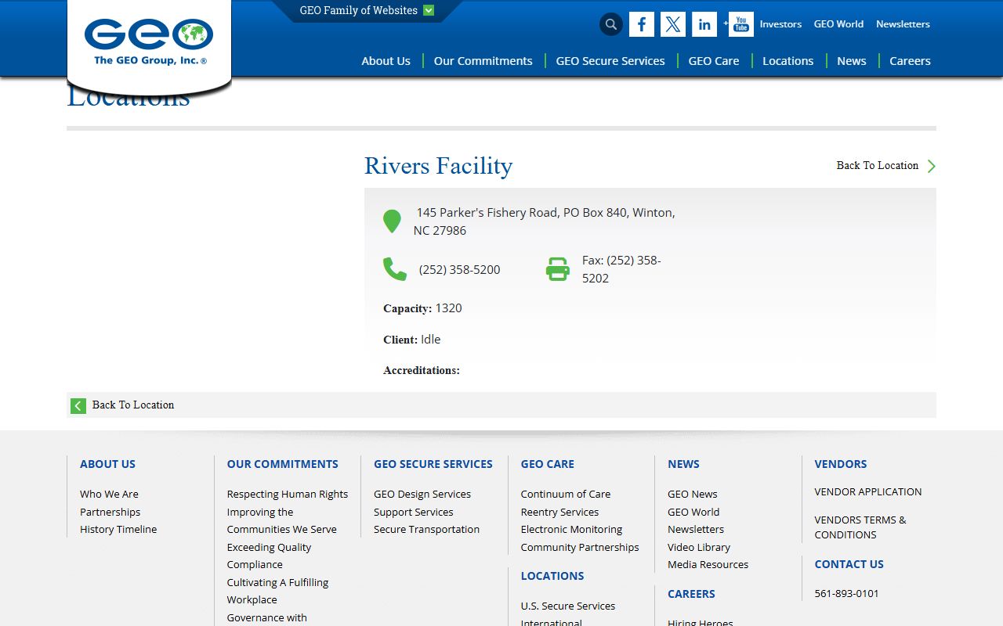This screenshot has height=626, width=1003.
Task: Open the About Us menu
Action: [386, 61]
